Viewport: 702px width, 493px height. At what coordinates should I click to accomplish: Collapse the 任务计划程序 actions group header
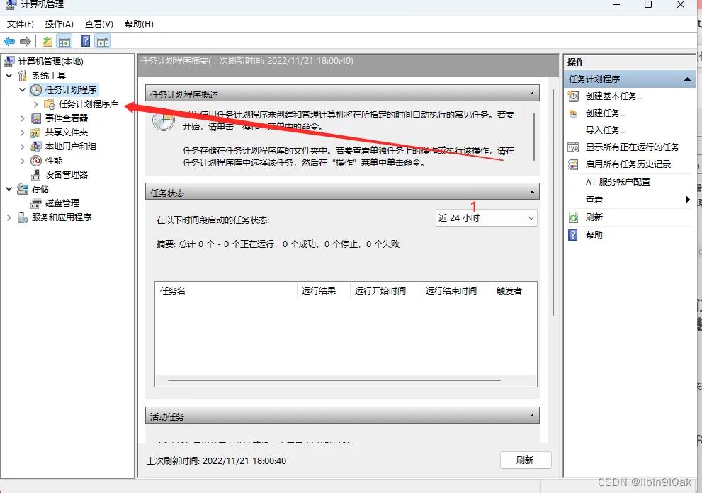687,79
